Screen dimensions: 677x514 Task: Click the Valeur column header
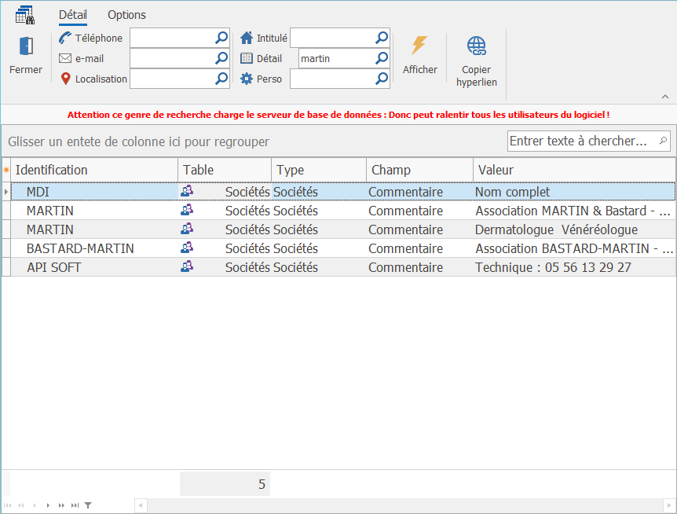(573, 170)
